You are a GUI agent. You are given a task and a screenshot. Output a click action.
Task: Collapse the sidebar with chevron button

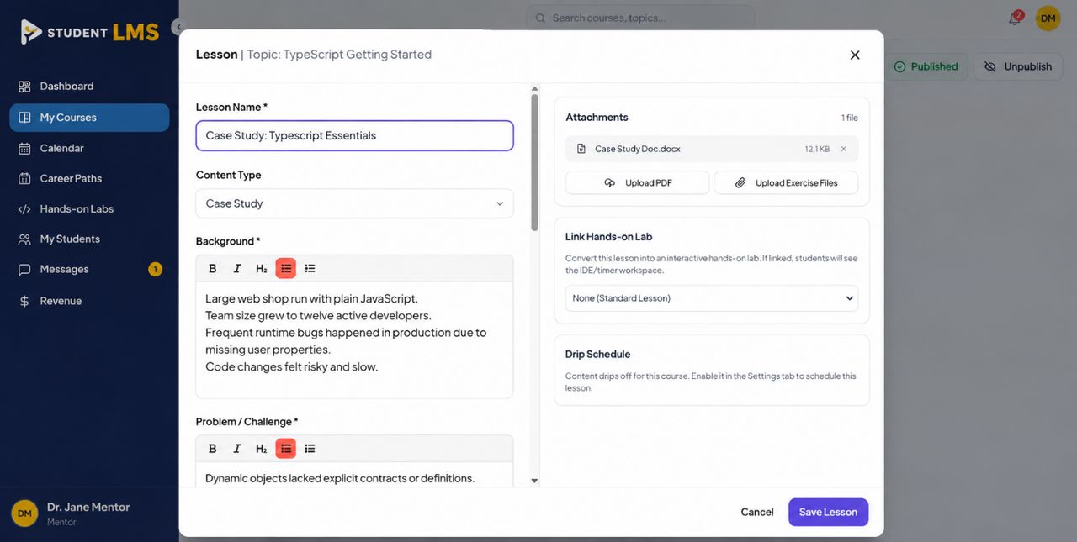click(x=178, y=27)
